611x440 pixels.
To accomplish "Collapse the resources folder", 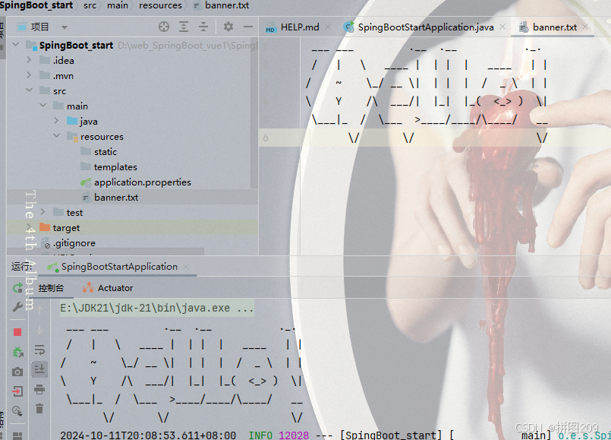I will [56, 136].
